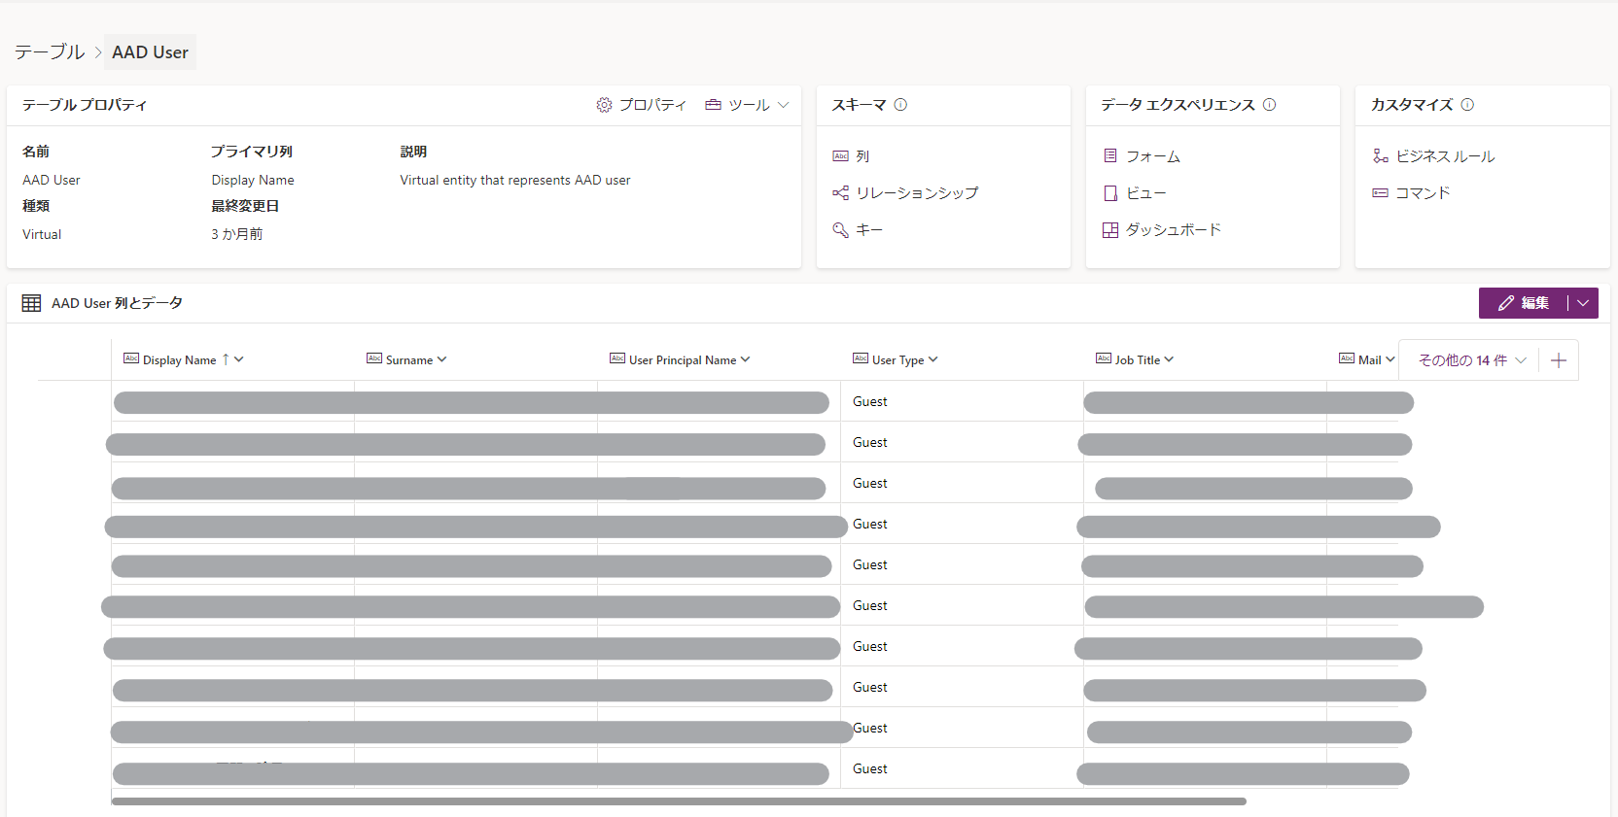Open the キー link under スキーマ
This screenshot has width=1618, height=817.
coord(869,230)
